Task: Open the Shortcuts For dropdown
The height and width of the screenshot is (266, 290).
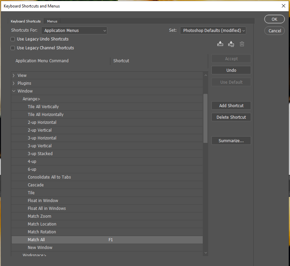Action: (x=74, y=31)
